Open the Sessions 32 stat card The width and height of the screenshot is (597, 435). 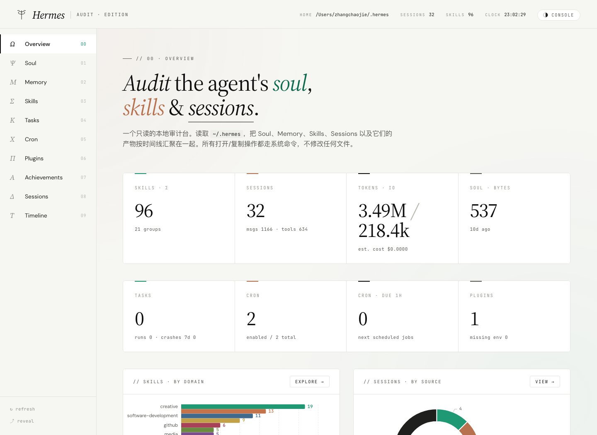pos(291,218)
